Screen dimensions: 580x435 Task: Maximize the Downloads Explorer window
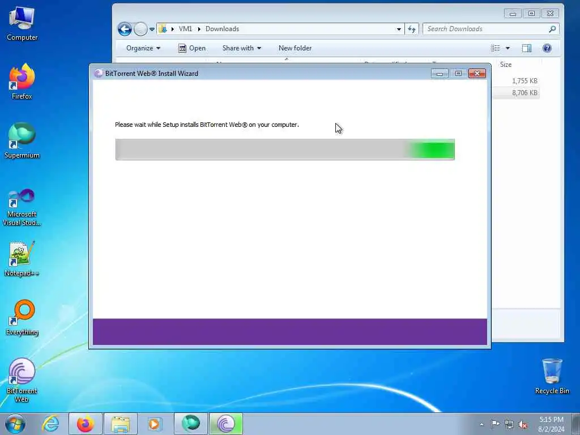[531, 14]
